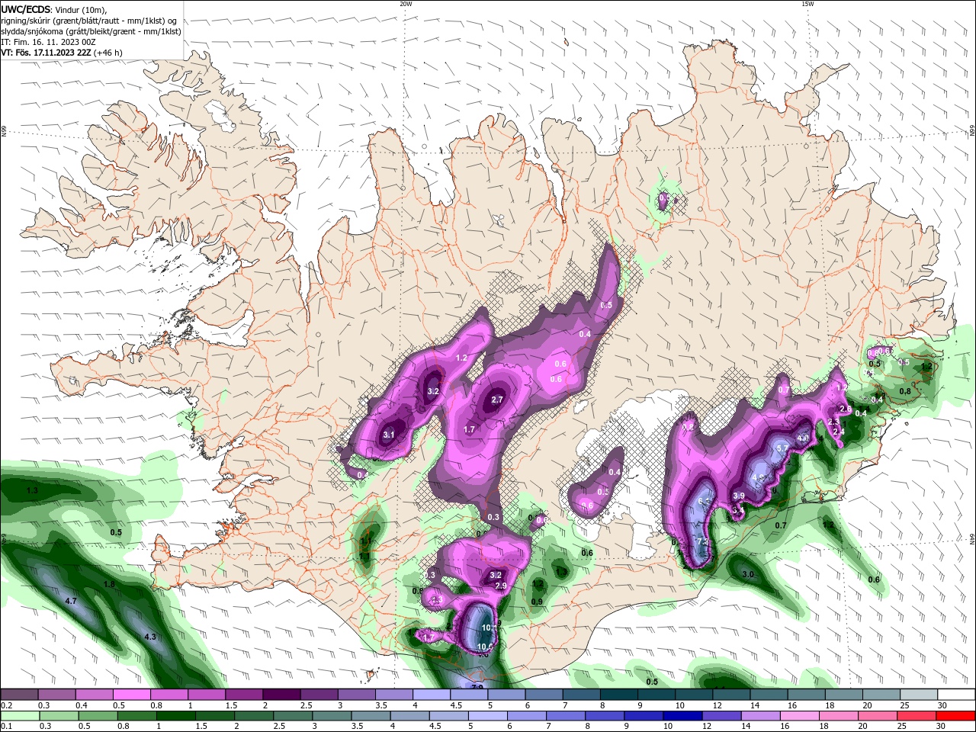
Task: Click the 3.0 rain value off the coast
Action: (748, 574)
